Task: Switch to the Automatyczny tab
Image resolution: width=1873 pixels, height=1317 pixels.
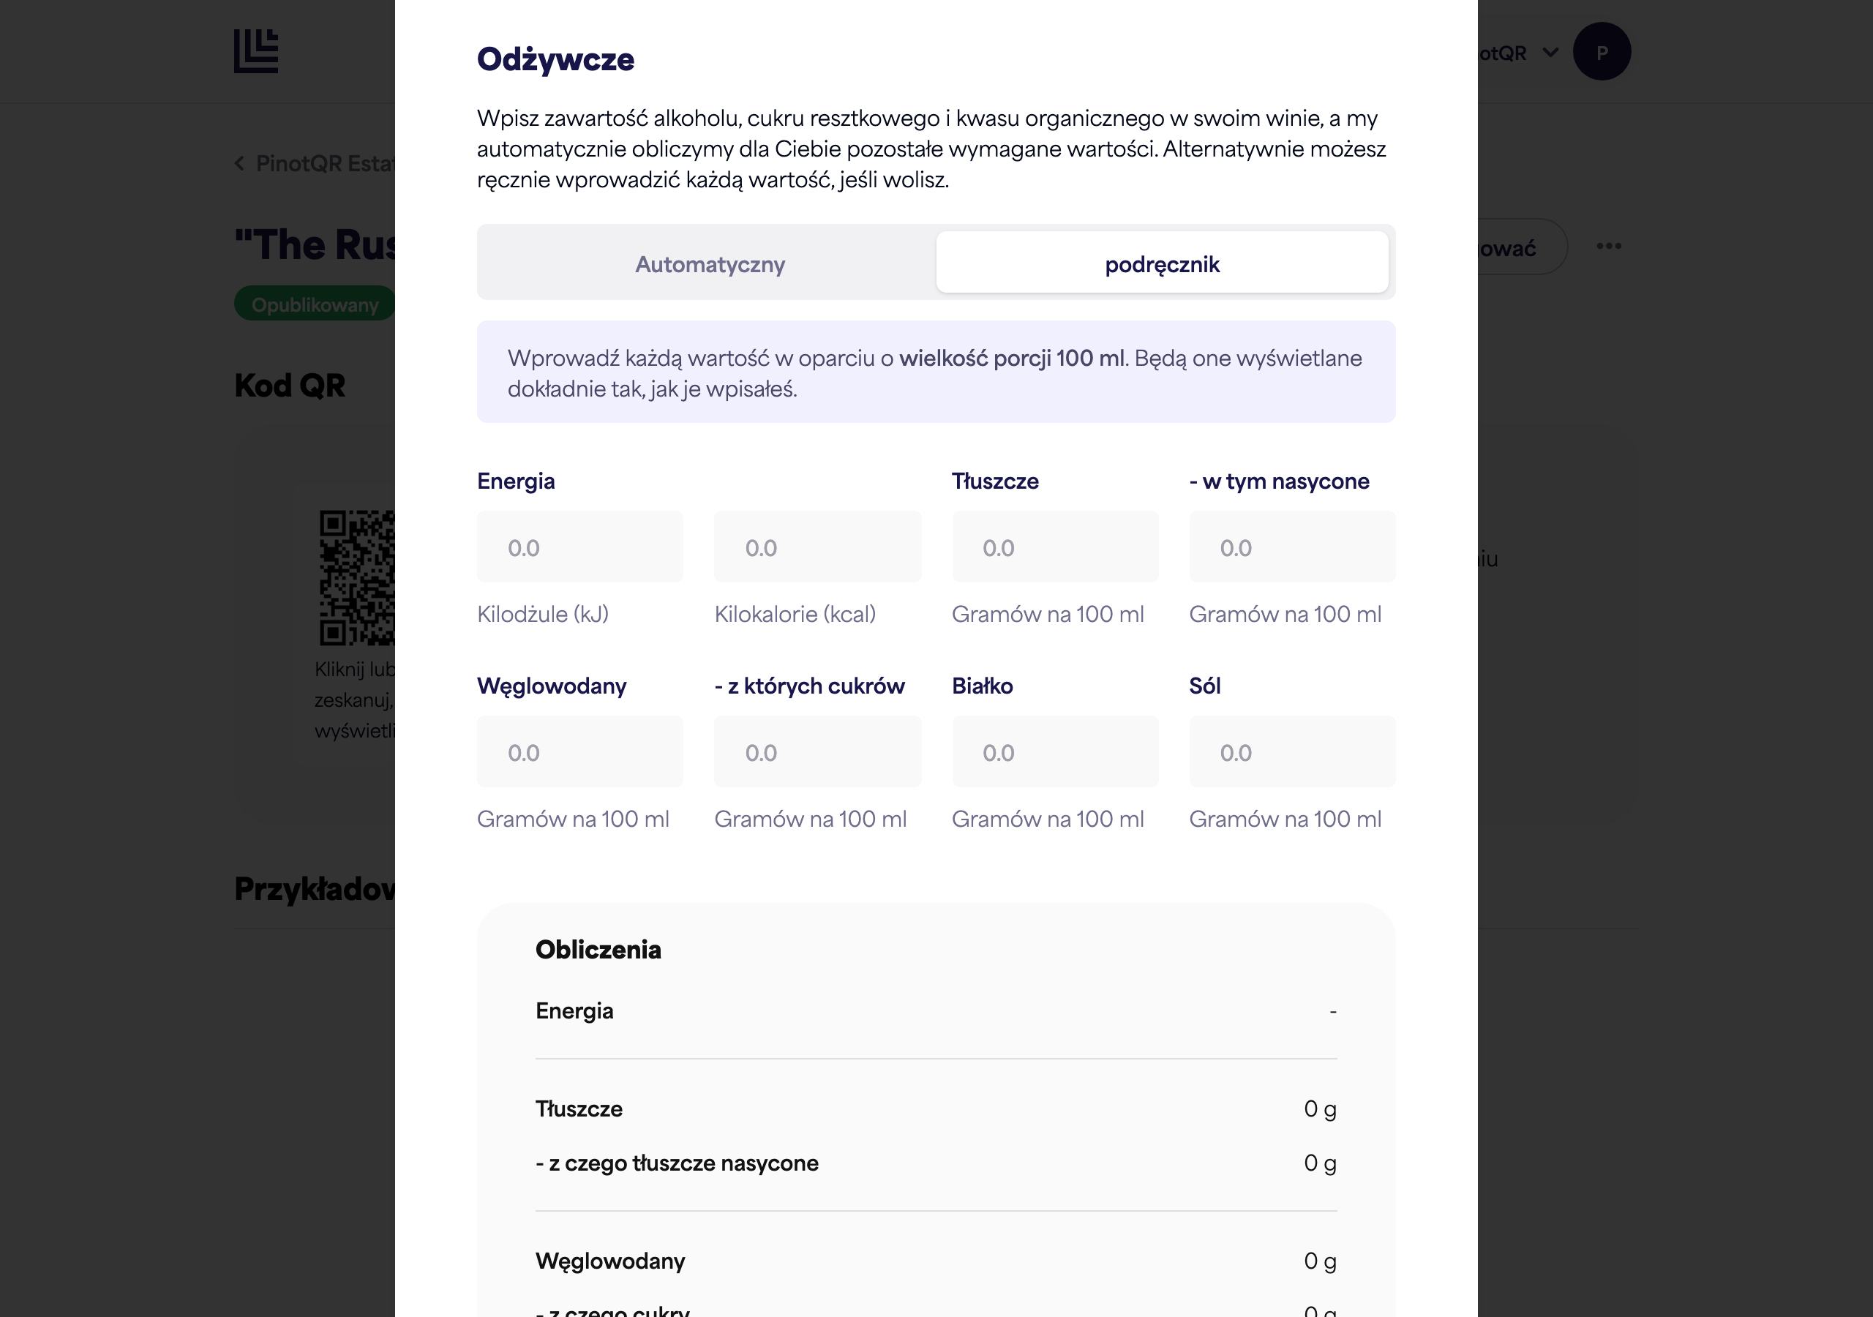Action: 709,263
